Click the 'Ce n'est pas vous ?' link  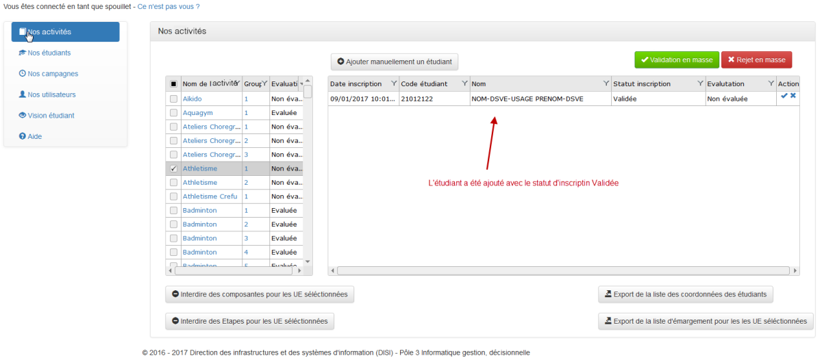click(169, 6)
